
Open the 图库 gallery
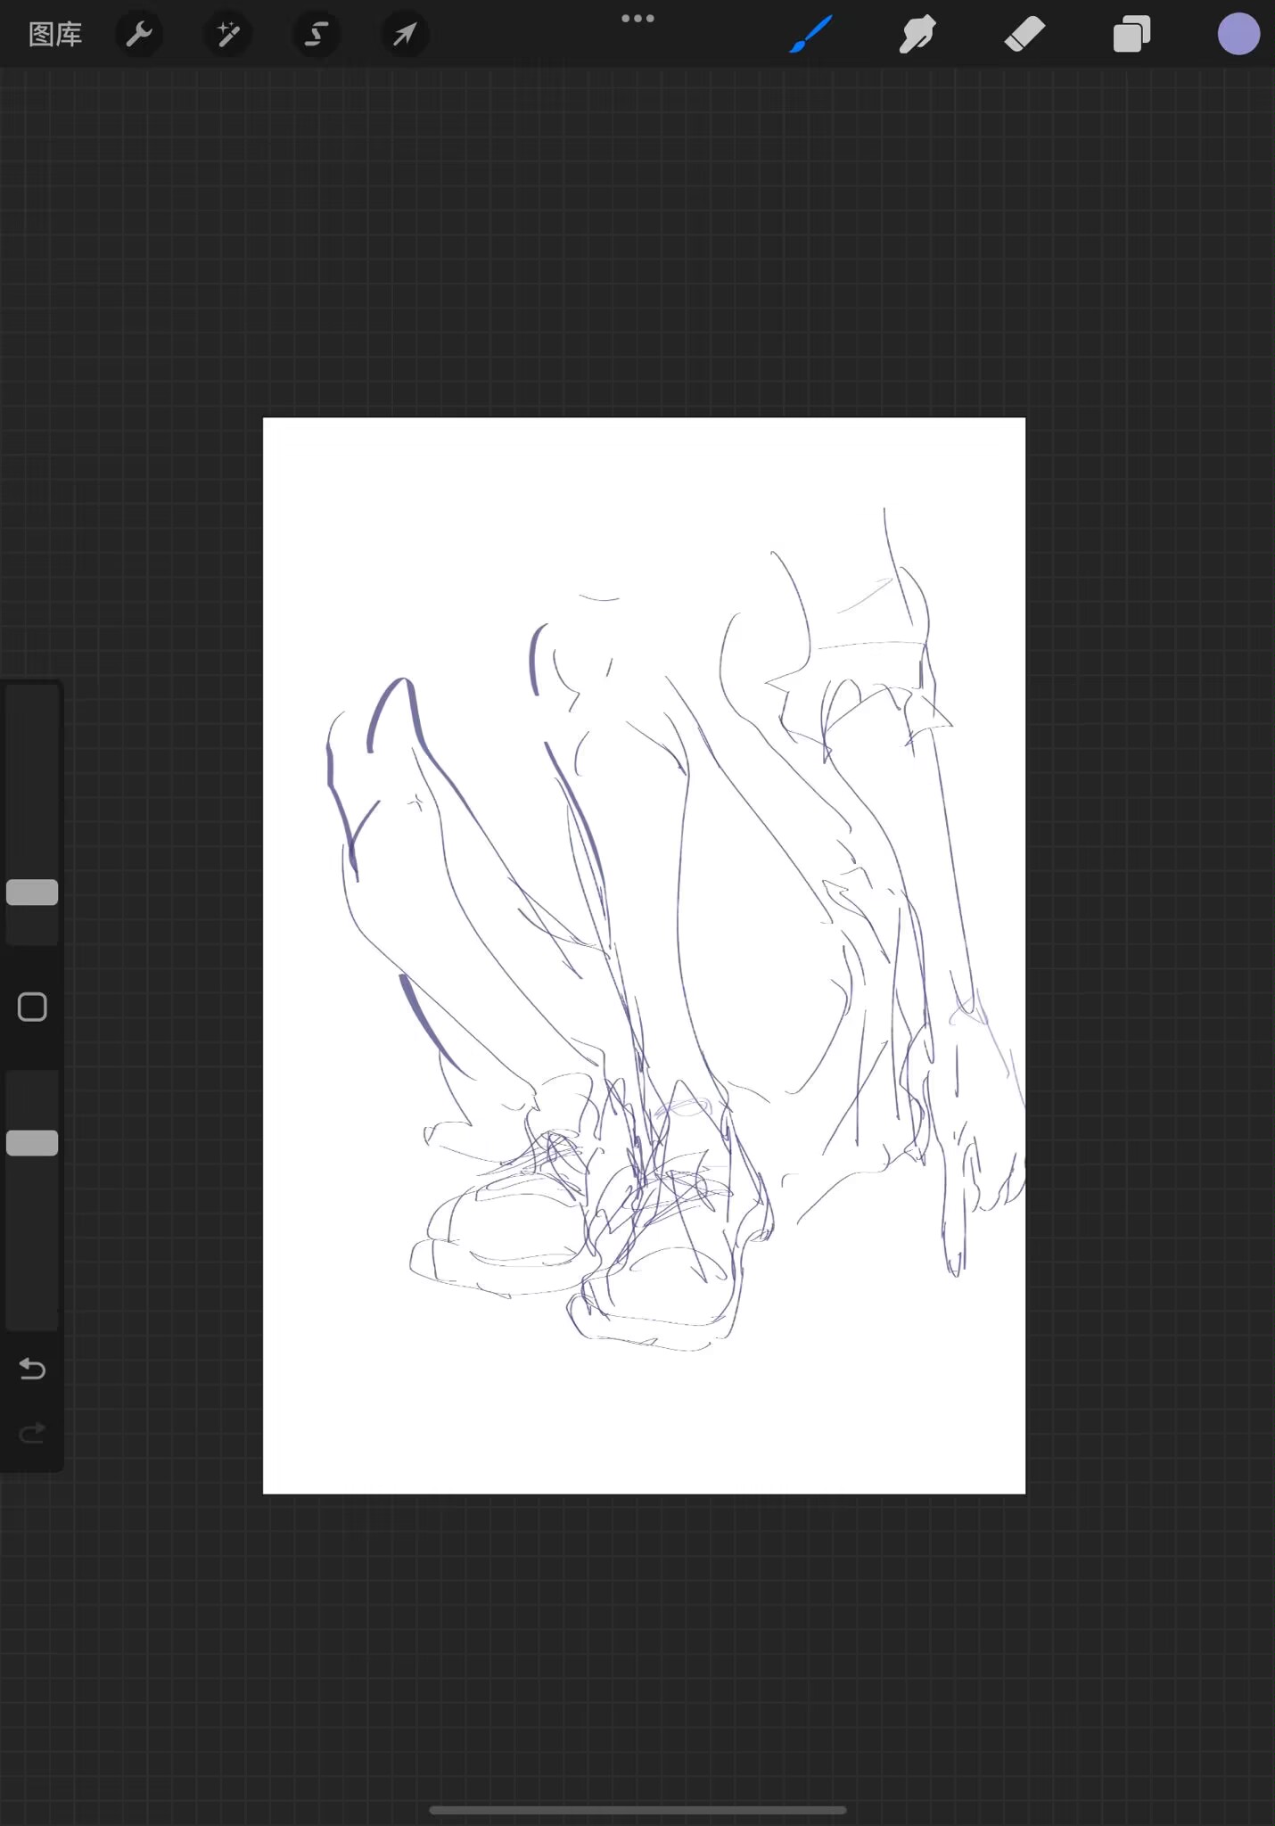click(55, 35)
